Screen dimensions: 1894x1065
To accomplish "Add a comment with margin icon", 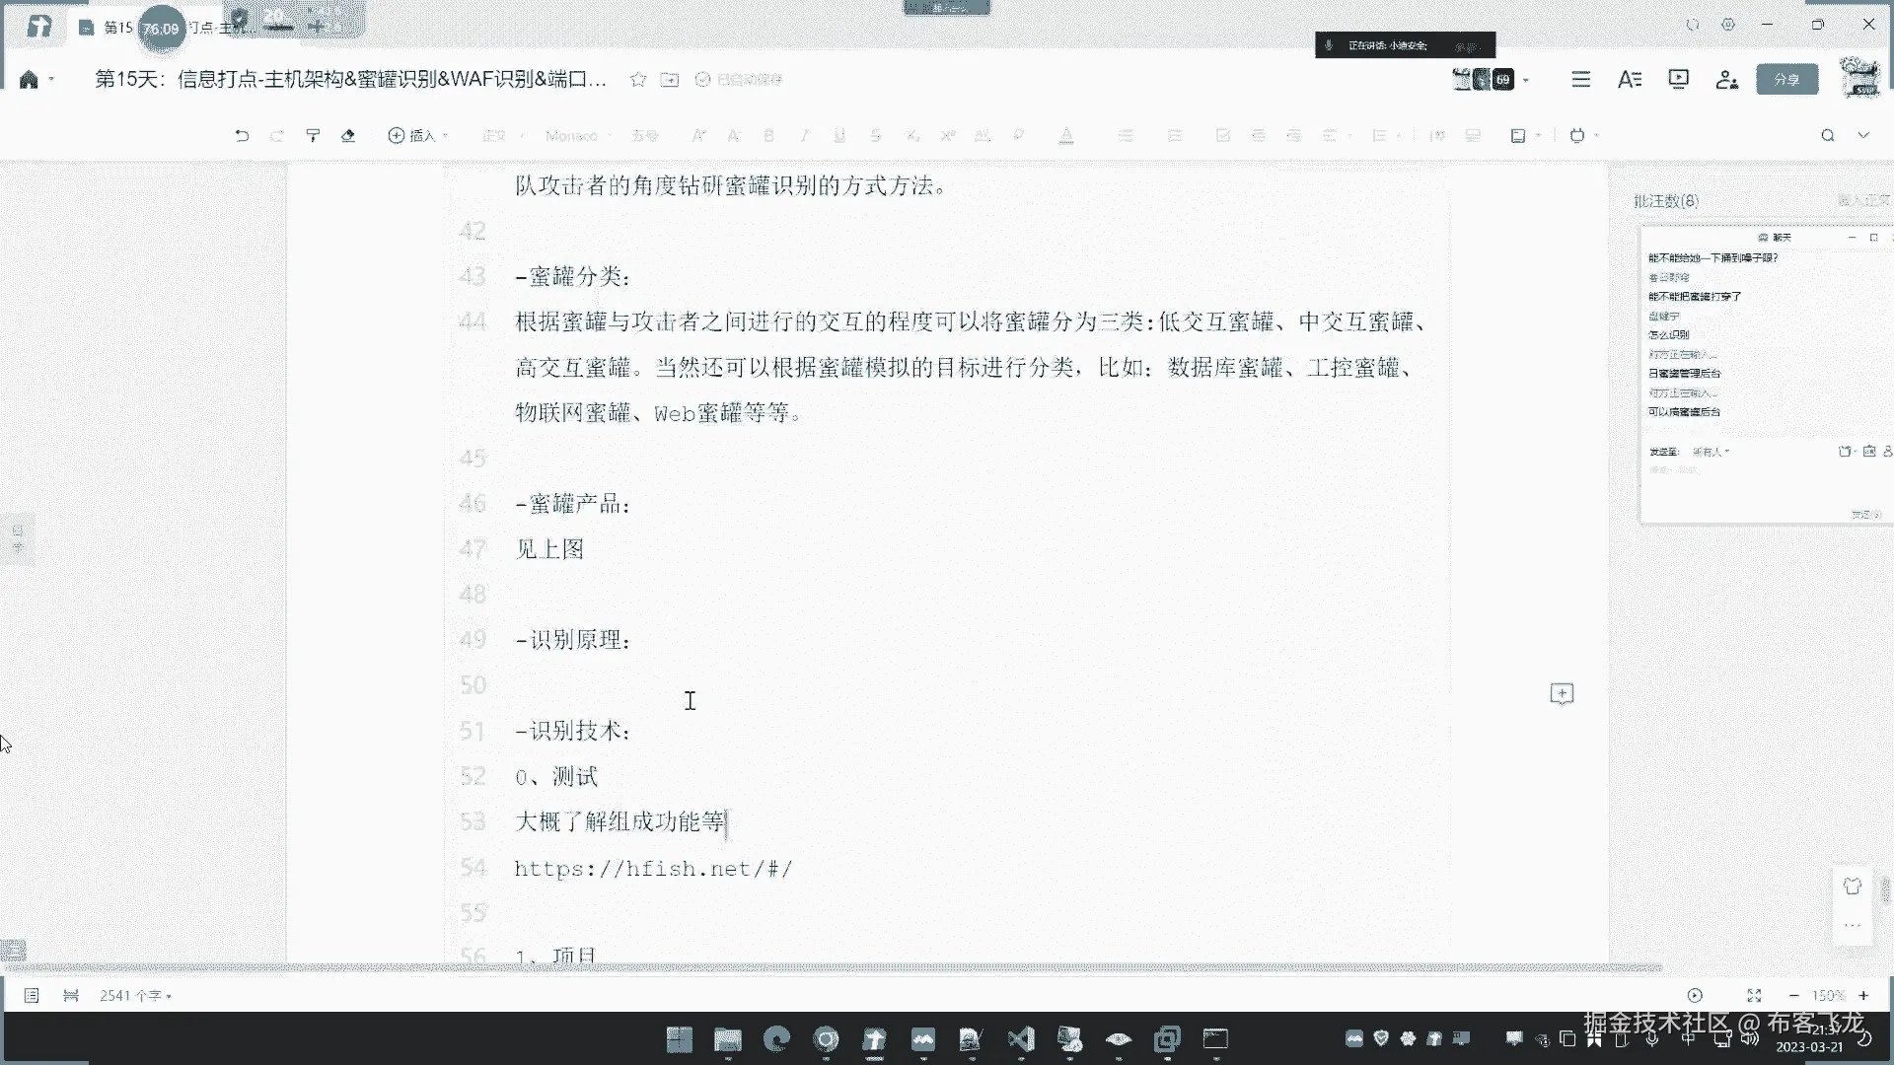I will pos(1562,694).
